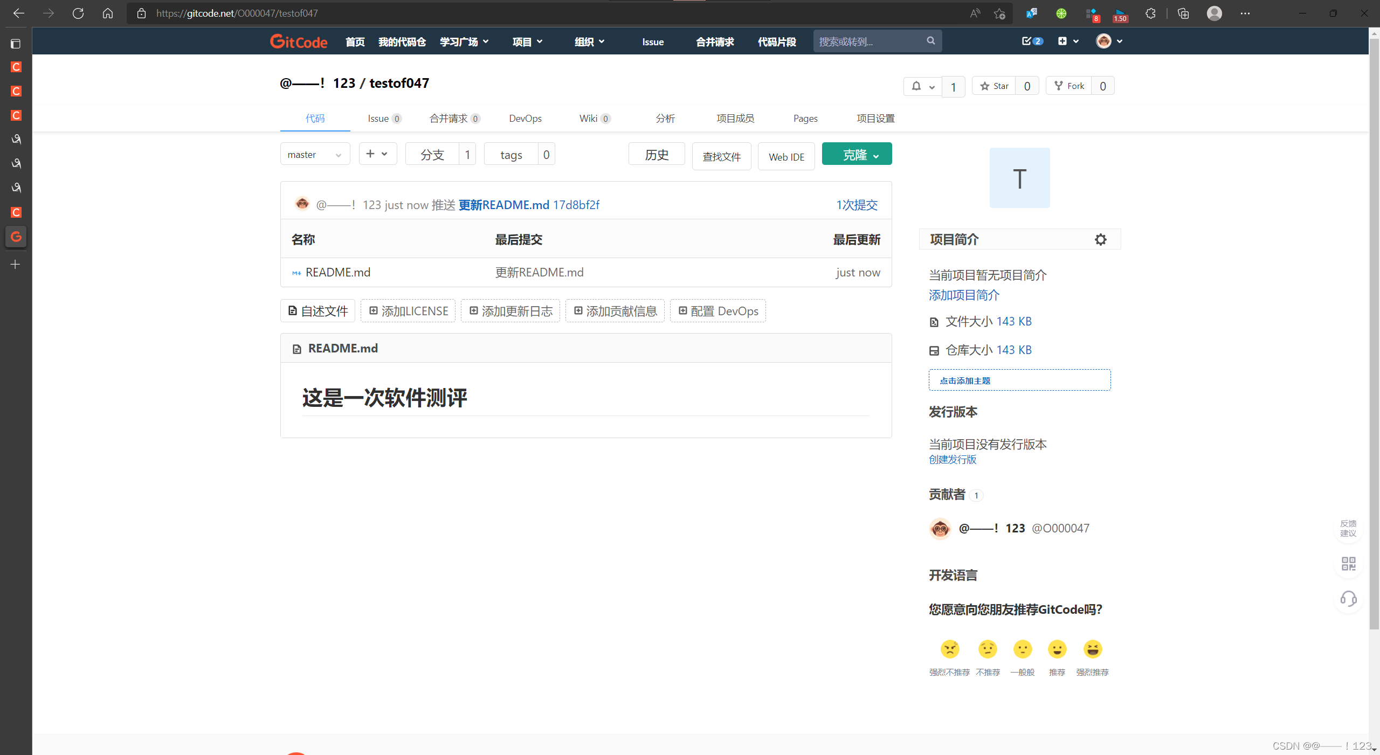This screenshot has width=1380, height=755.
Task: Switch to the DevOps tab
Action: 525,118
